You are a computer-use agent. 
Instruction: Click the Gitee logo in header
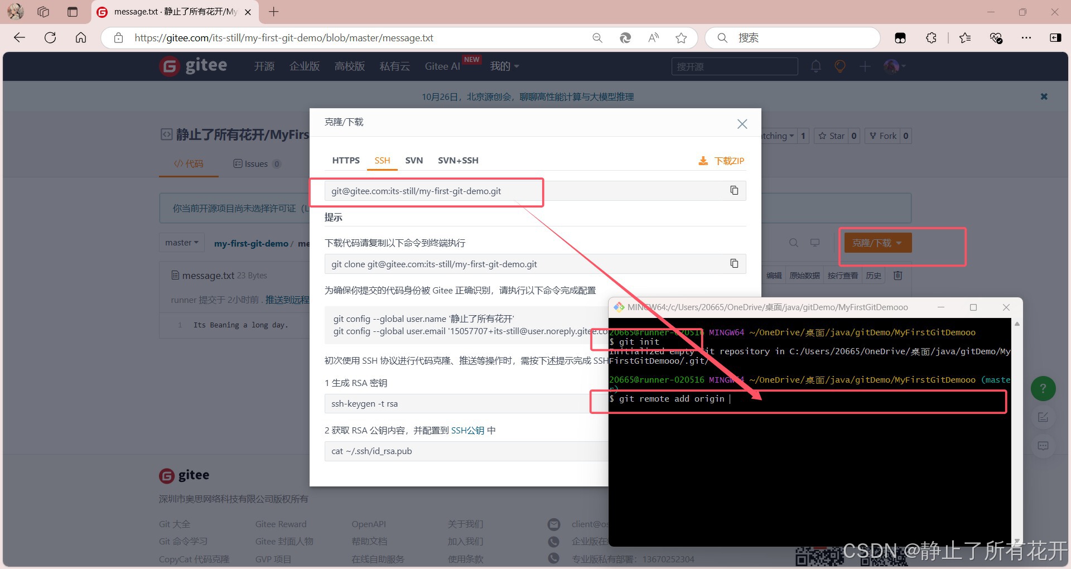coord(194,66)
